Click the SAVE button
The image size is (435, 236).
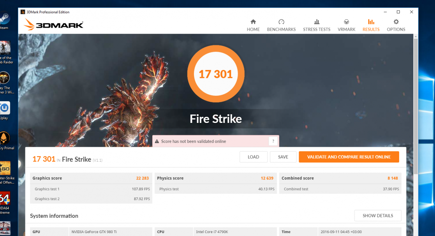[x=283, y=157]
